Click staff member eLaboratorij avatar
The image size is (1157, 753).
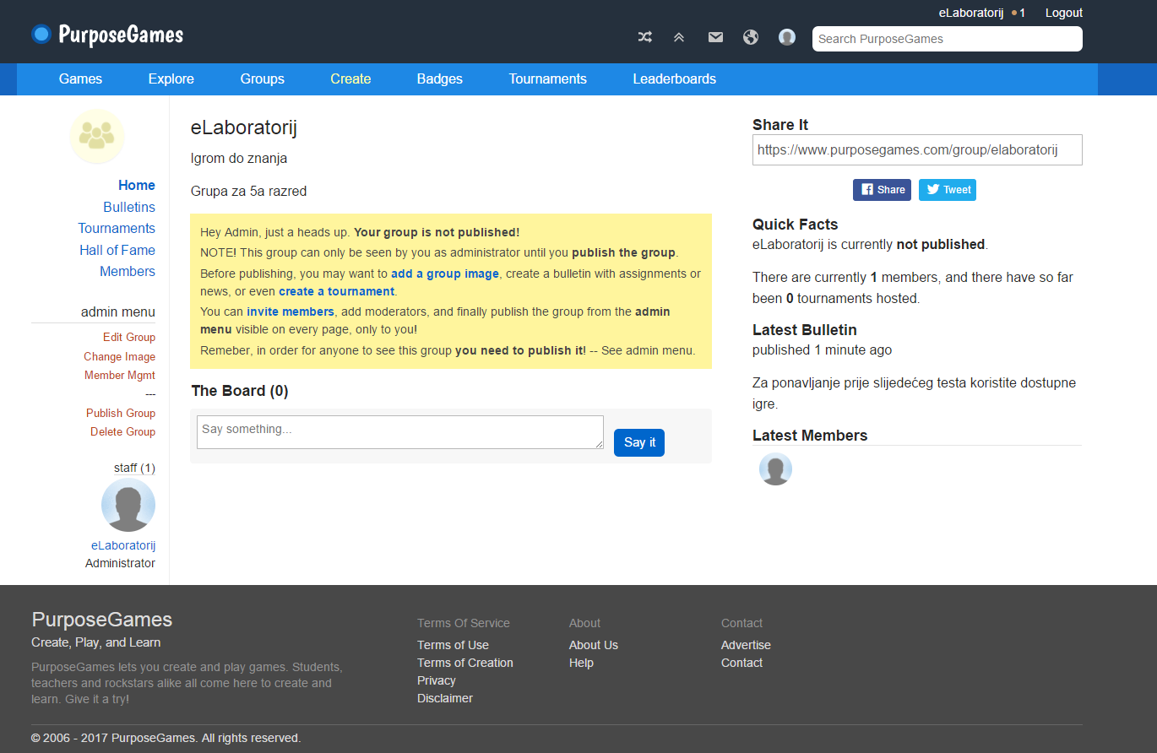(x=128, y=505)
